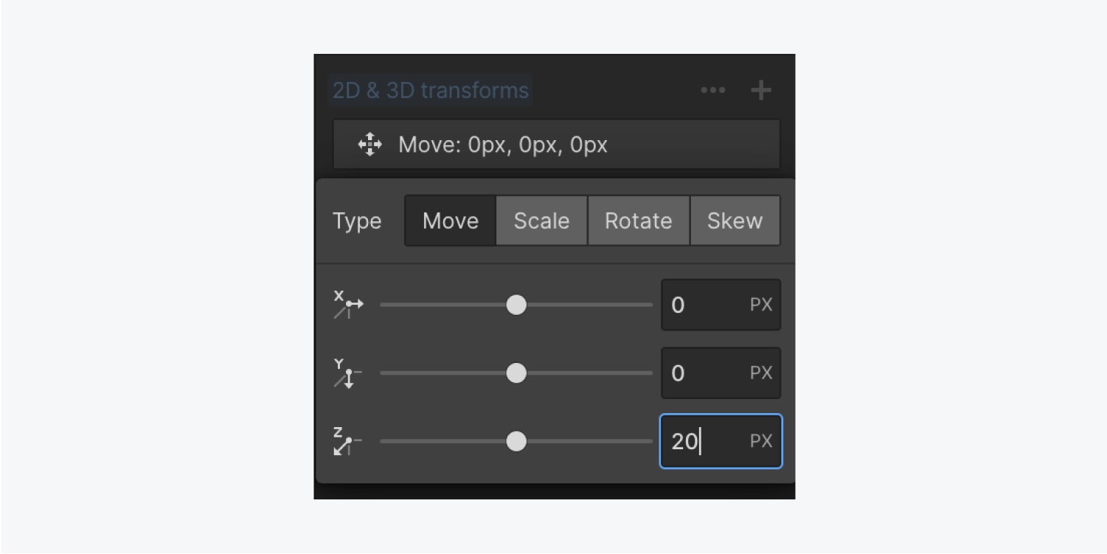Screen dimensions: 1107x554
Task: Click the X-axis move icon
Action: tap(348, 305)
